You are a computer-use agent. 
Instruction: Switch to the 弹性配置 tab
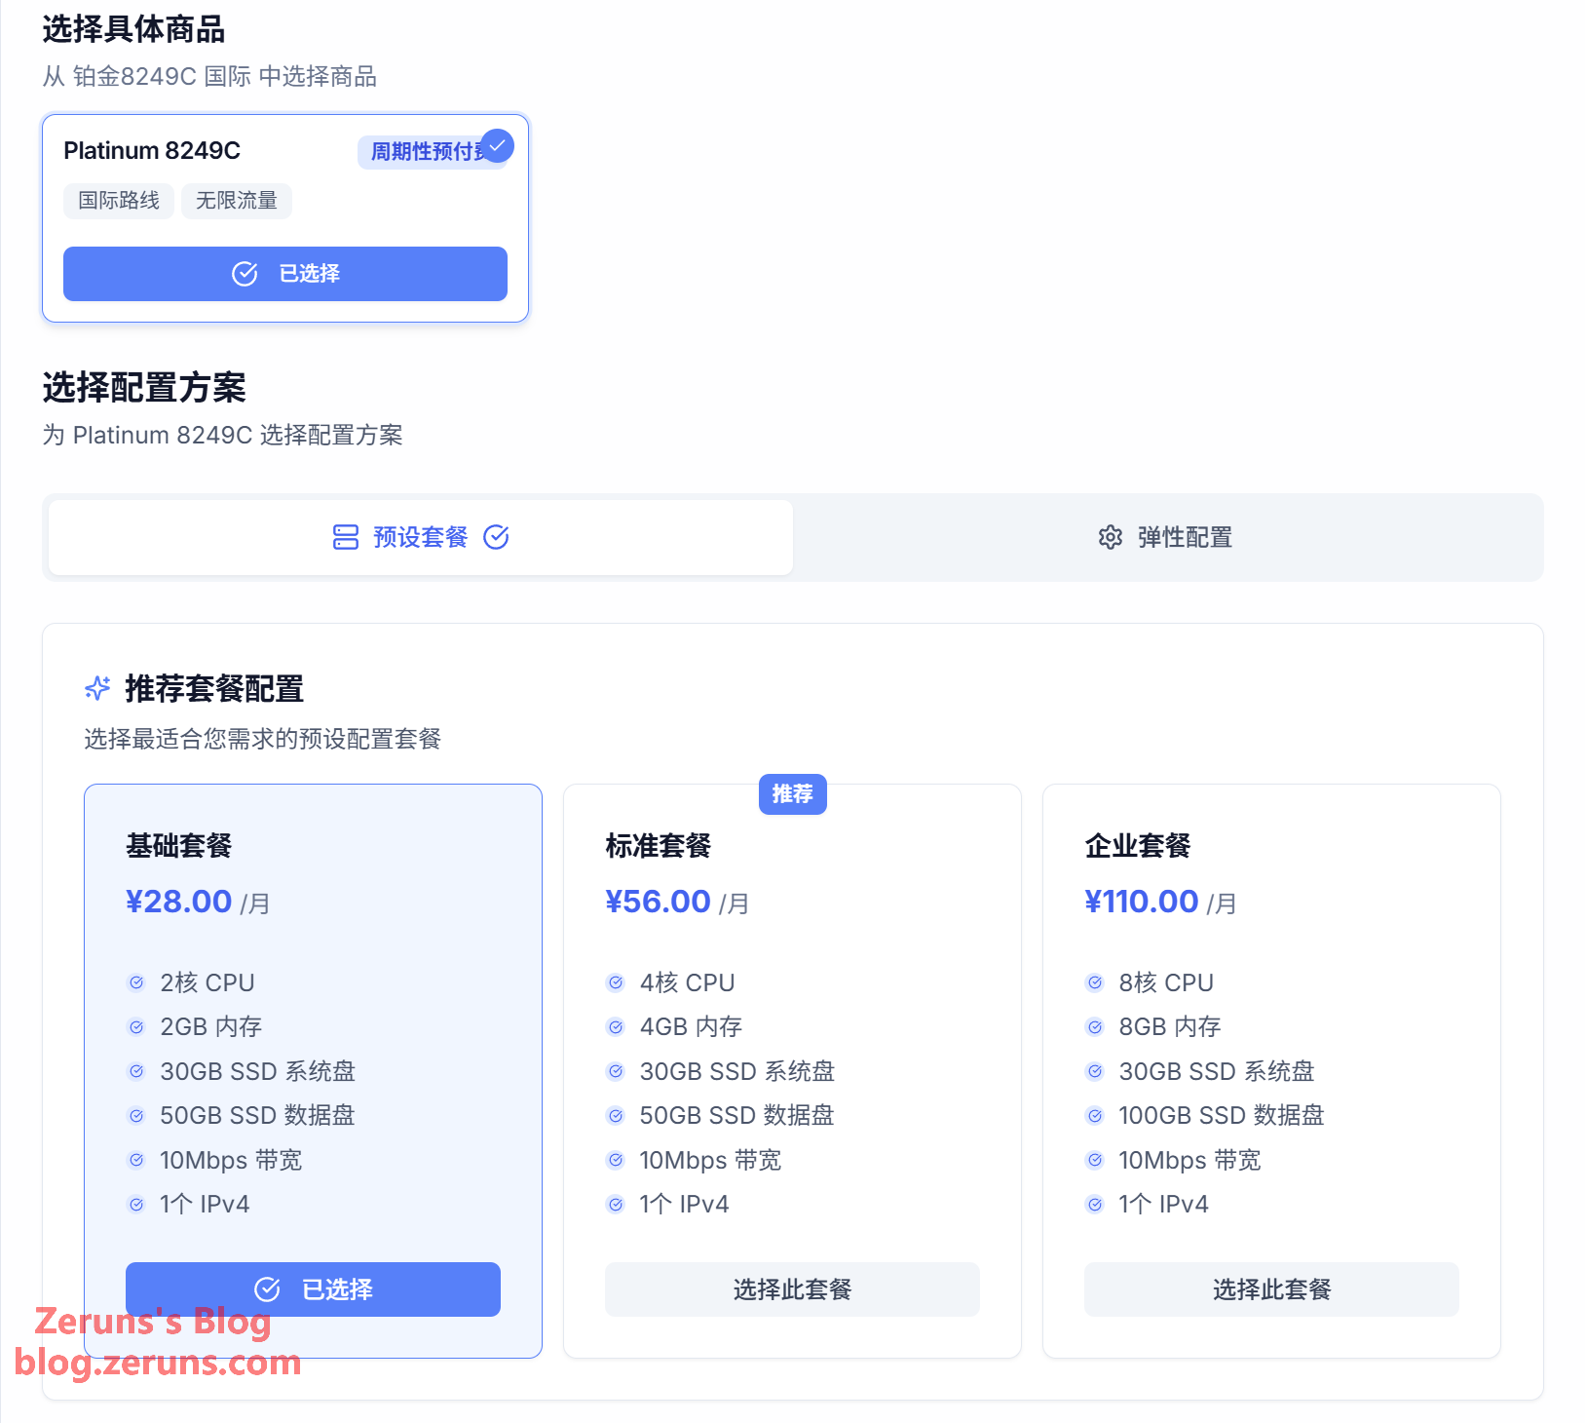[1167, 537]
